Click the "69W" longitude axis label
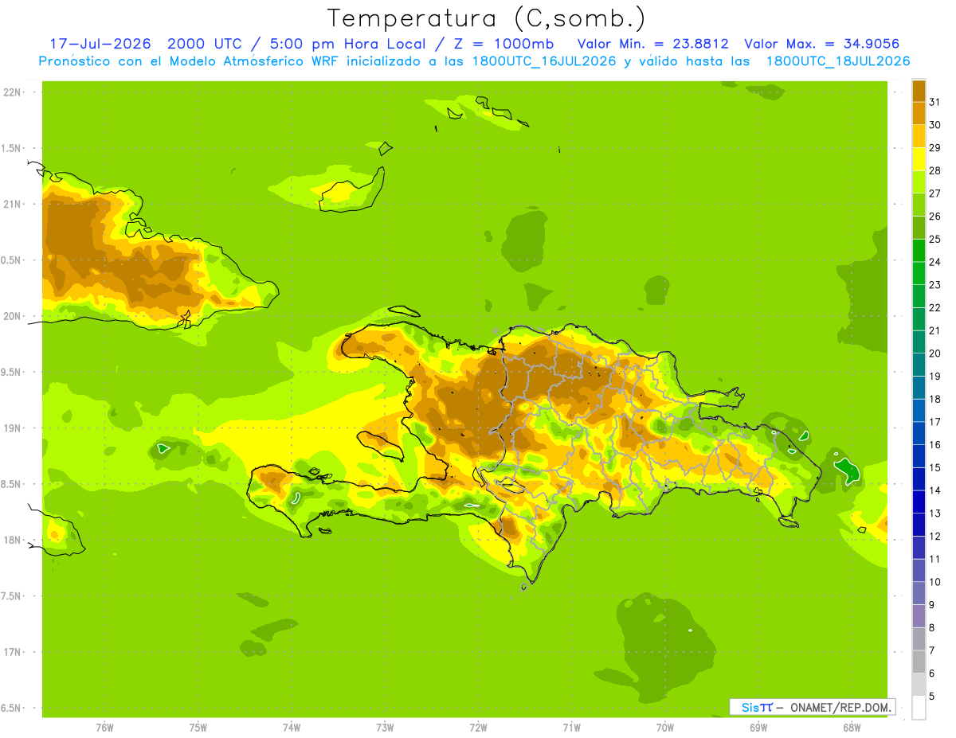This screenshot has width=956, height=738. tap(758, 728)
